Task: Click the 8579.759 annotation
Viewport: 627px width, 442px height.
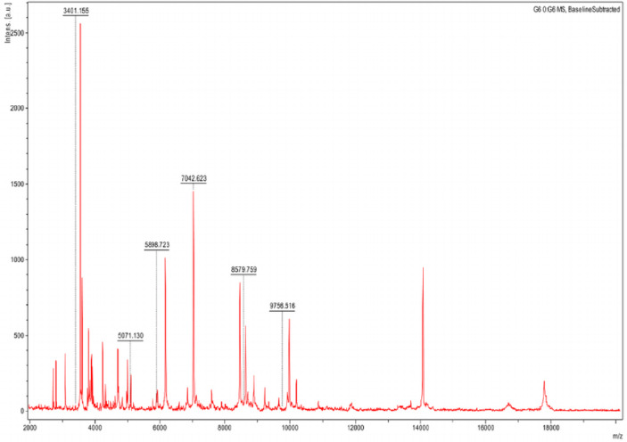Action: click(x=243, y=270)
